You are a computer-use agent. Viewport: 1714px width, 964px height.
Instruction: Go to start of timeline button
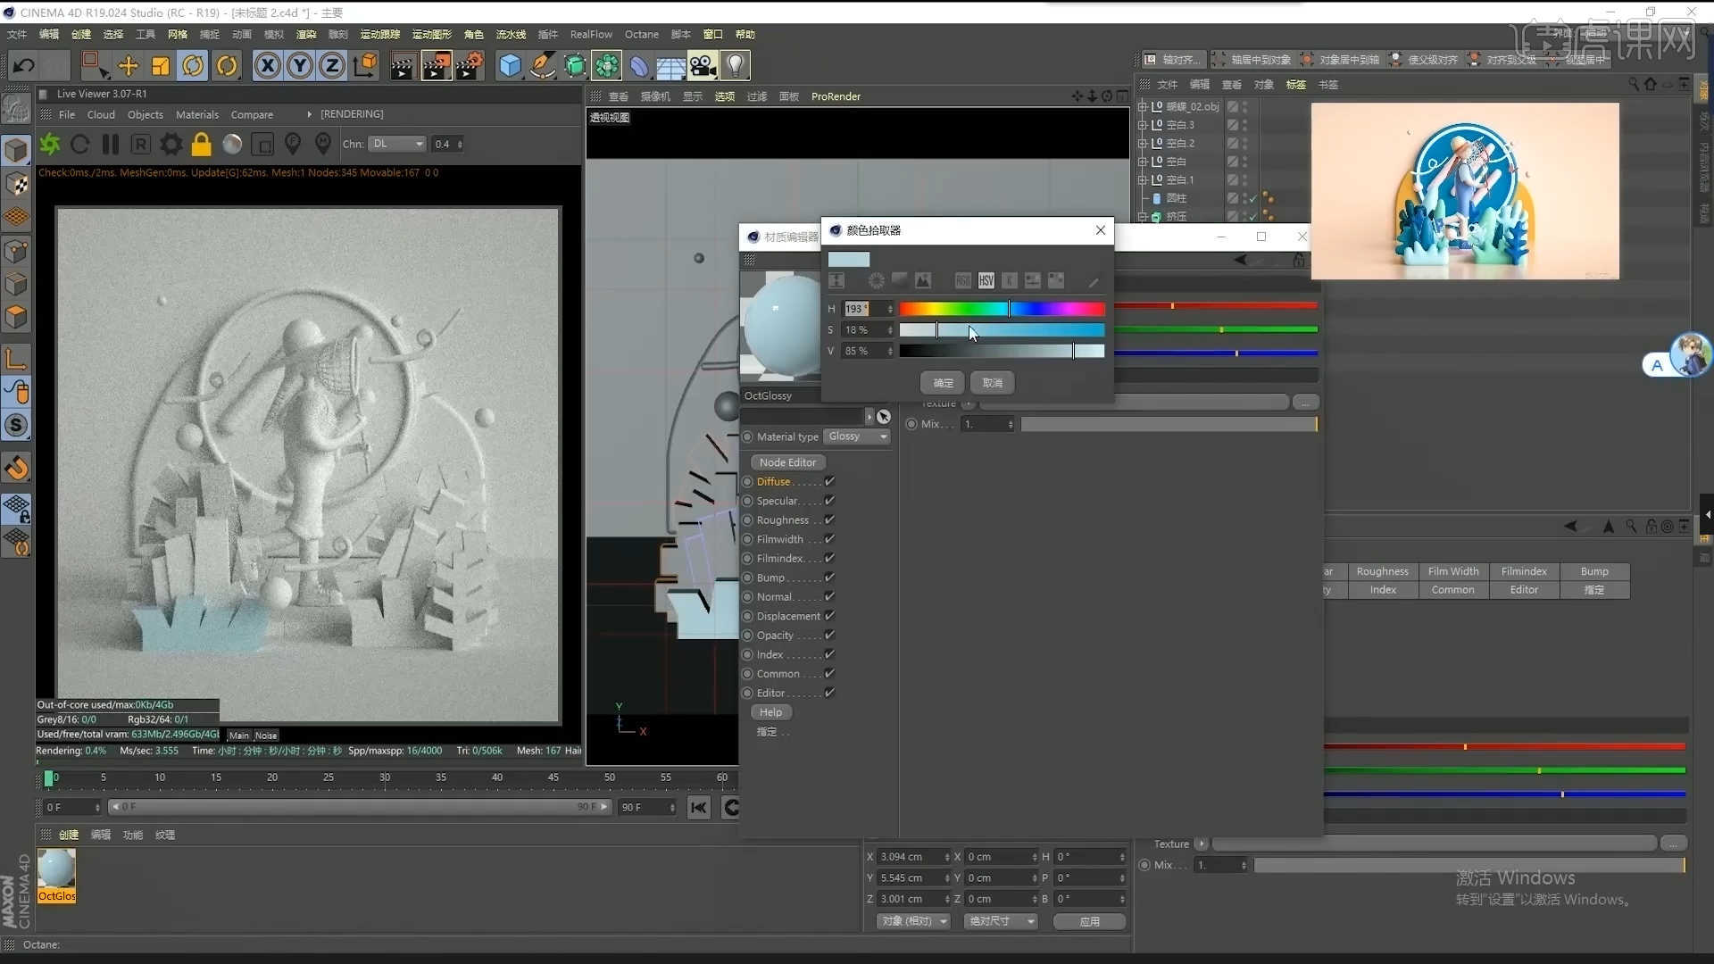coord(699,808)
